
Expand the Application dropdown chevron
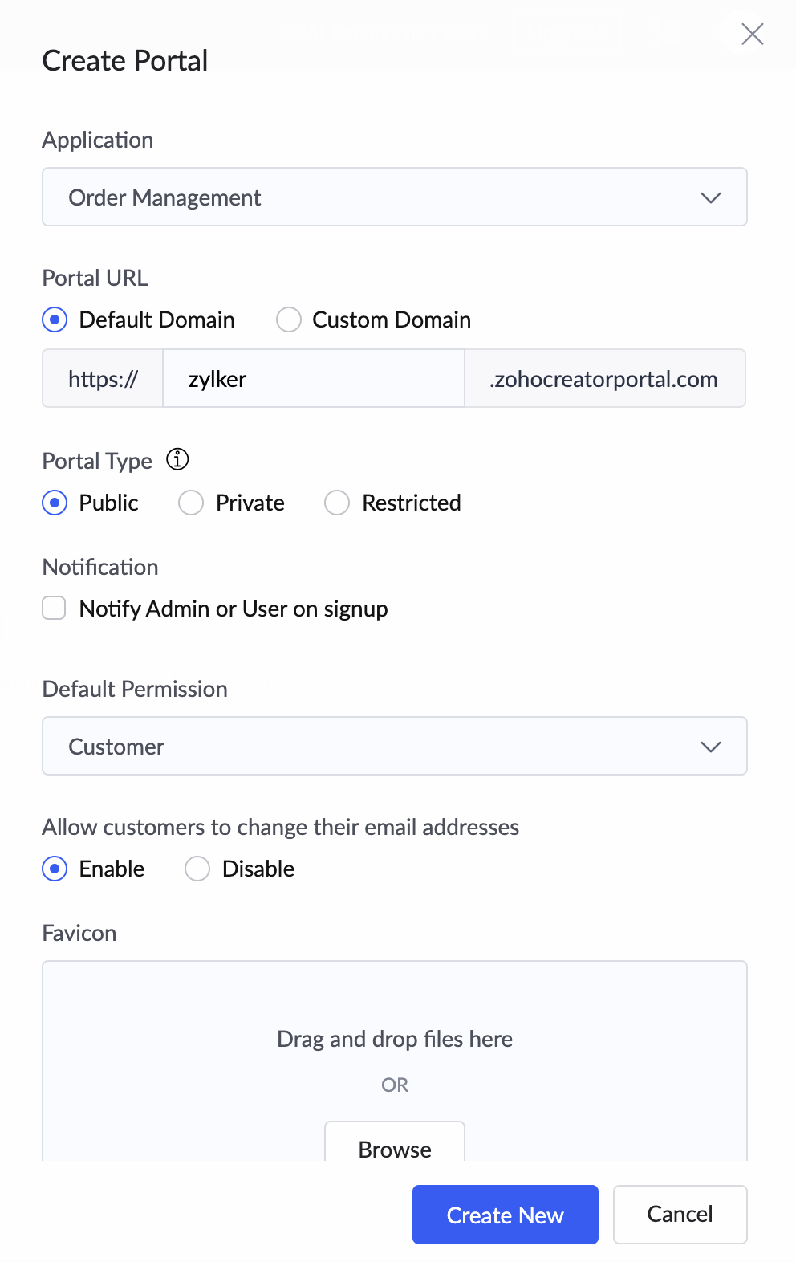tap(710, 197)
